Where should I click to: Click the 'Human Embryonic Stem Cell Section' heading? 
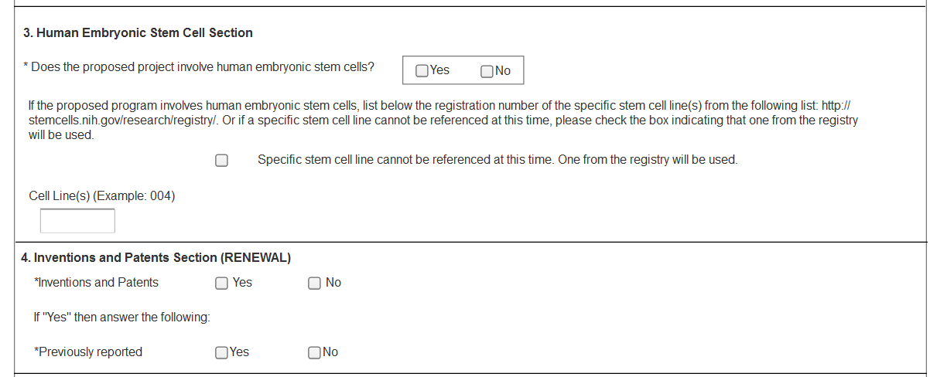click(x=138, y=33)
